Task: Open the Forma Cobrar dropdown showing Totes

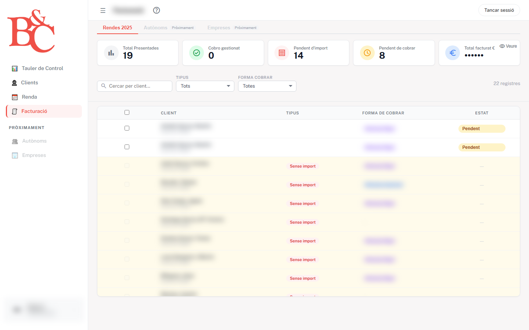Action: (267, 86)
